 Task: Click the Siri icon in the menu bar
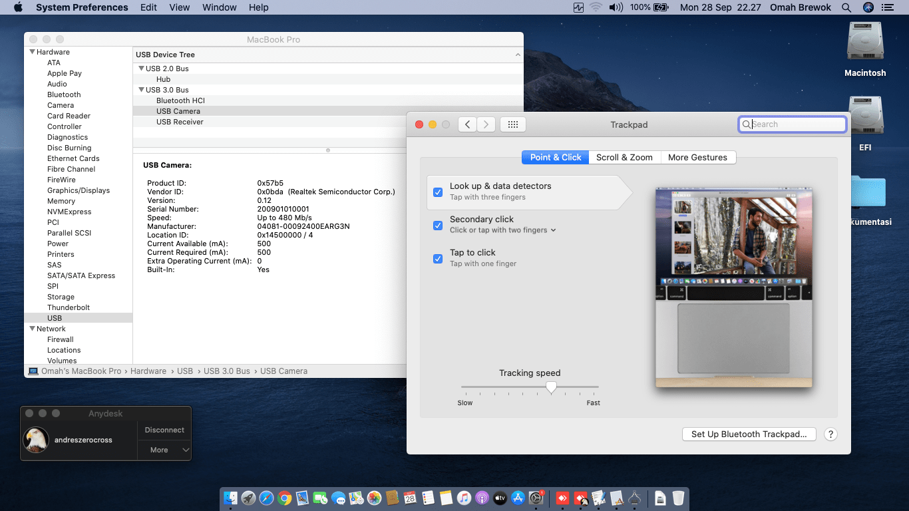tap(868, 7)
